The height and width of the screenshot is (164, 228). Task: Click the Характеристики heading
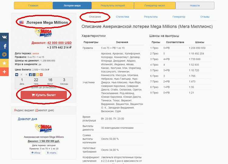(x=94, y=36)
